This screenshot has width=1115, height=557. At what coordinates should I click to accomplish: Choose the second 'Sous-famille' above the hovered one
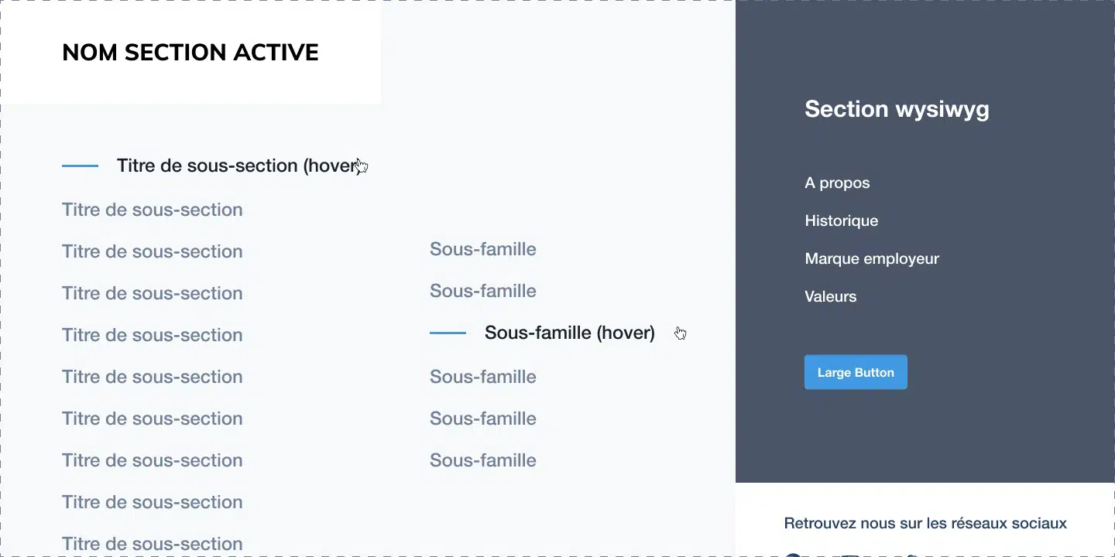(x=482, y=291)
